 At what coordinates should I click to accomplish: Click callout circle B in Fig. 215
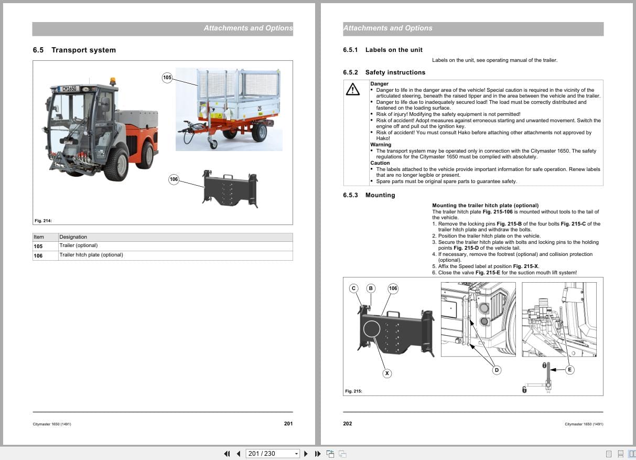371,288
